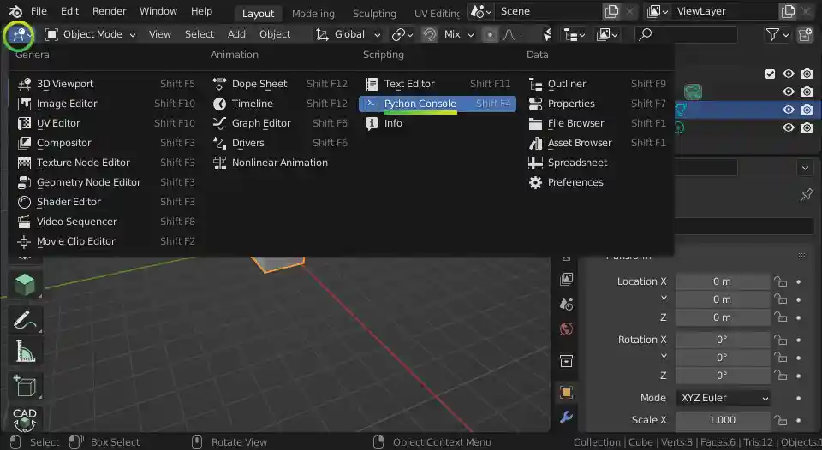Open the Render menu
The image size is (822, 450).
[x=109, y=11]
